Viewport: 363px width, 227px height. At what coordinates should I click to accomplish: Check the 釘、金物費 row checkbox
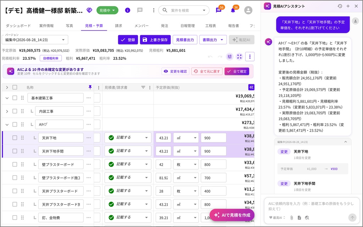click(15, 217)
